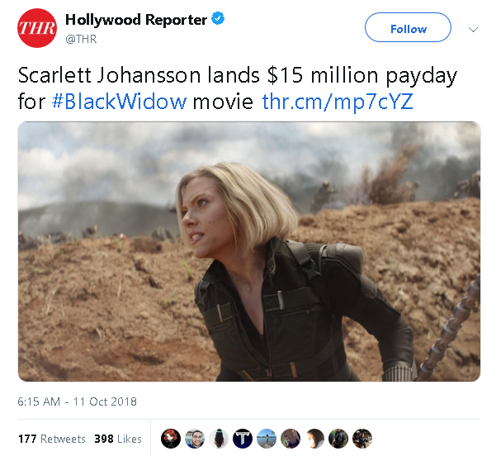Follow the Hollywood Reporter account
Screen dimensions: 501x456
click(x=408, y=27)
